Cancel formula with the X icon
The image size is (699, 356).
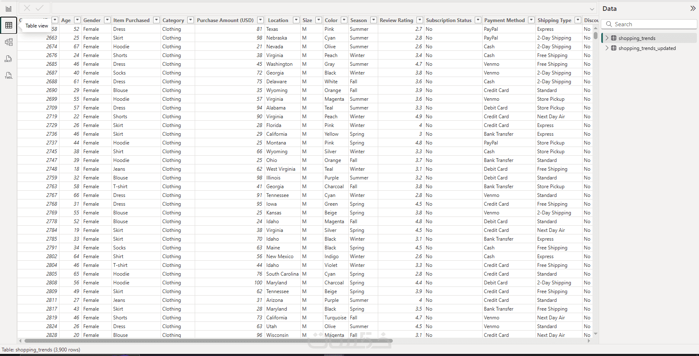[x=27, y=8]
